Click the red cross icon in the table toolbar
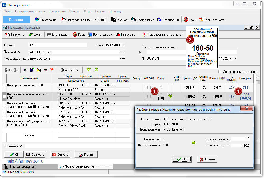Image resolution: width=264 pixels, height=179 pixels. (52, 69)
